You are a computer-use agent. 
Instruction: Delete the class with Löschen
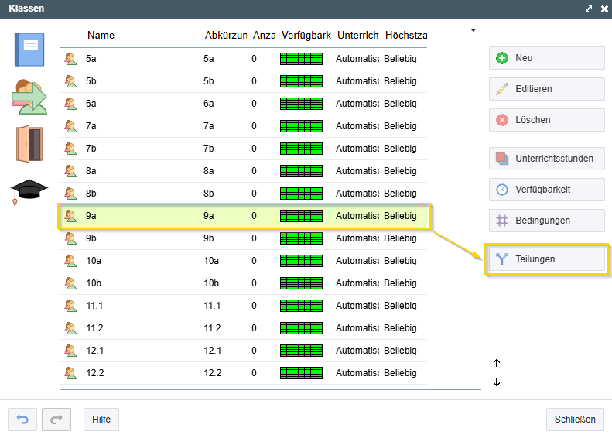547,120
